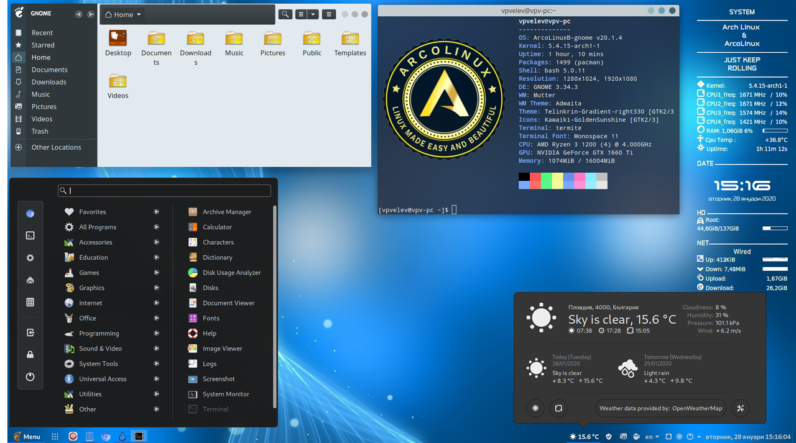The height and width of the screenshot is (443, 796).
Task: Select Starred in Files sidebar
Action: click(x=54, y=45)
